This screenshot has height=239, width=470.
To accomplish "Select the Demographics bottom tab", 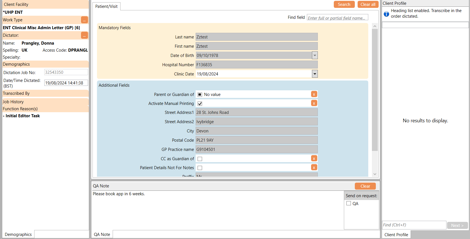I will tap(18, 235).
